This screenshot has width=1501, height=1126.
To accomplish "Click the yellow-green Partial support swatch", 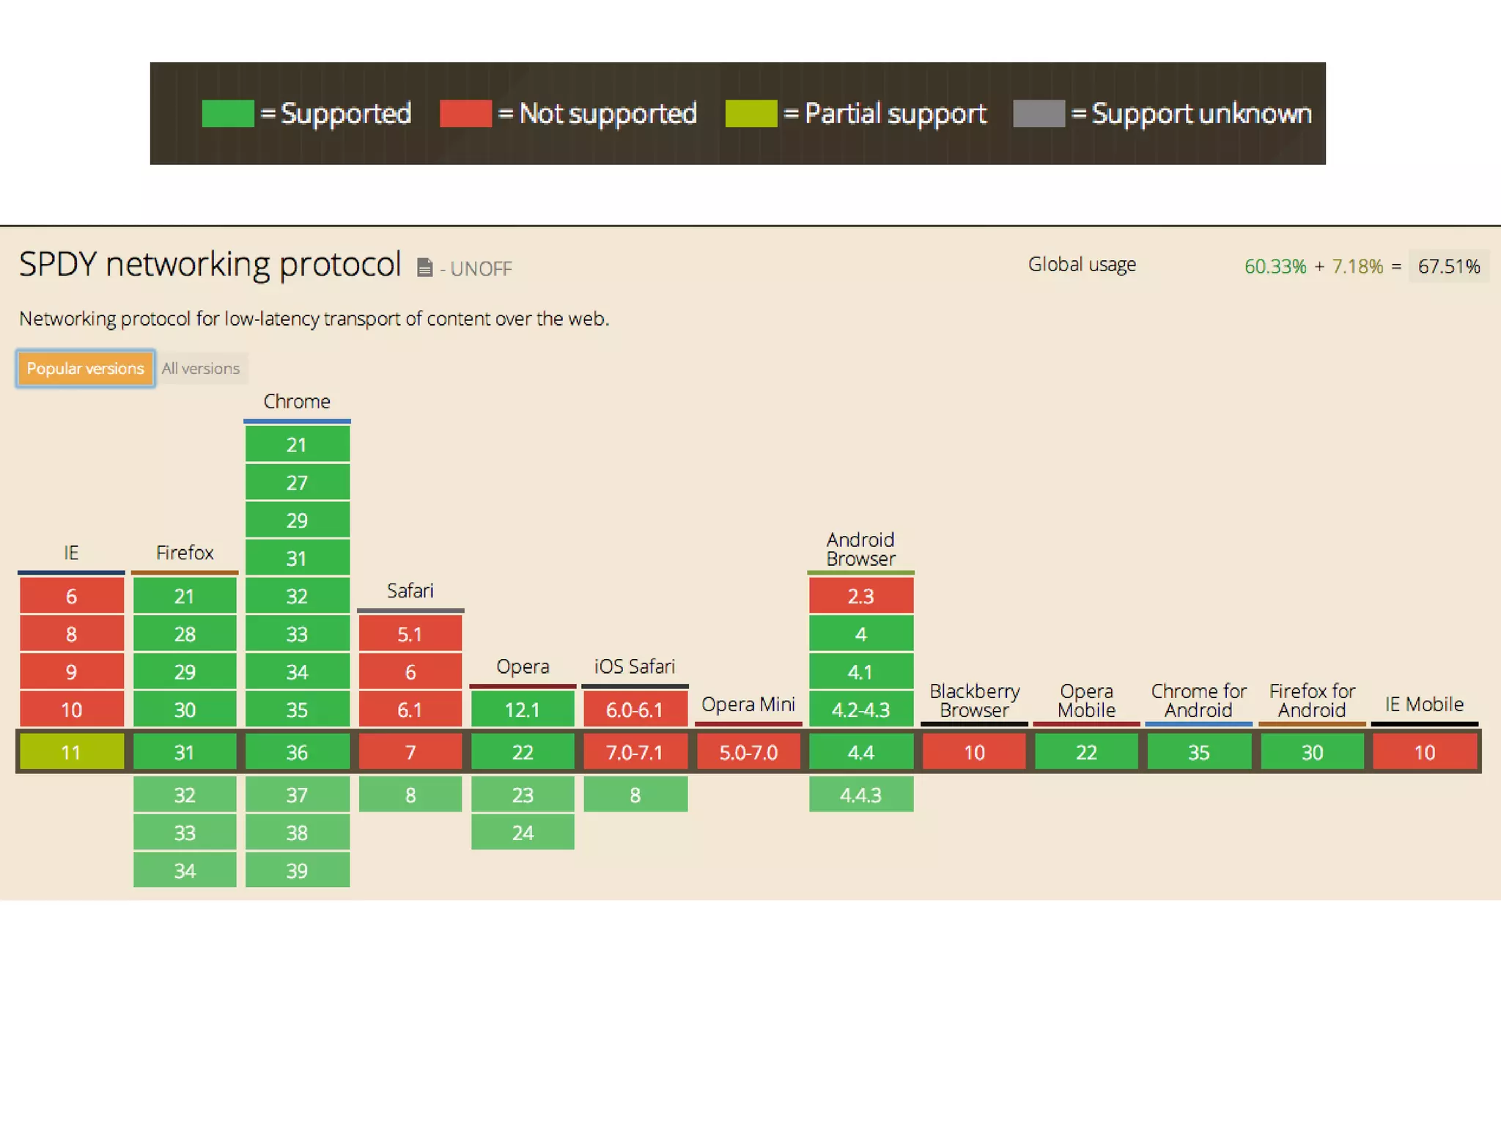I will coord(750,114).
